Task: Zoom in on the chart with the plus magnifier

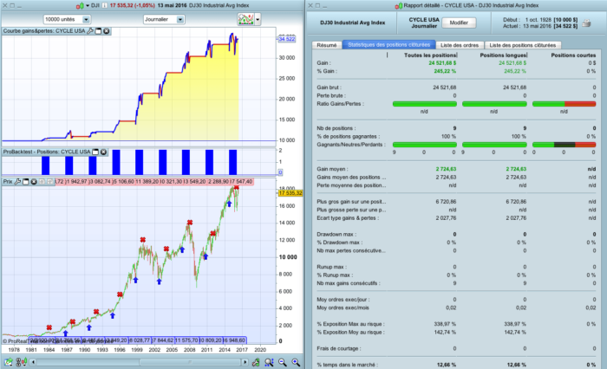Action: coord(296,362)
